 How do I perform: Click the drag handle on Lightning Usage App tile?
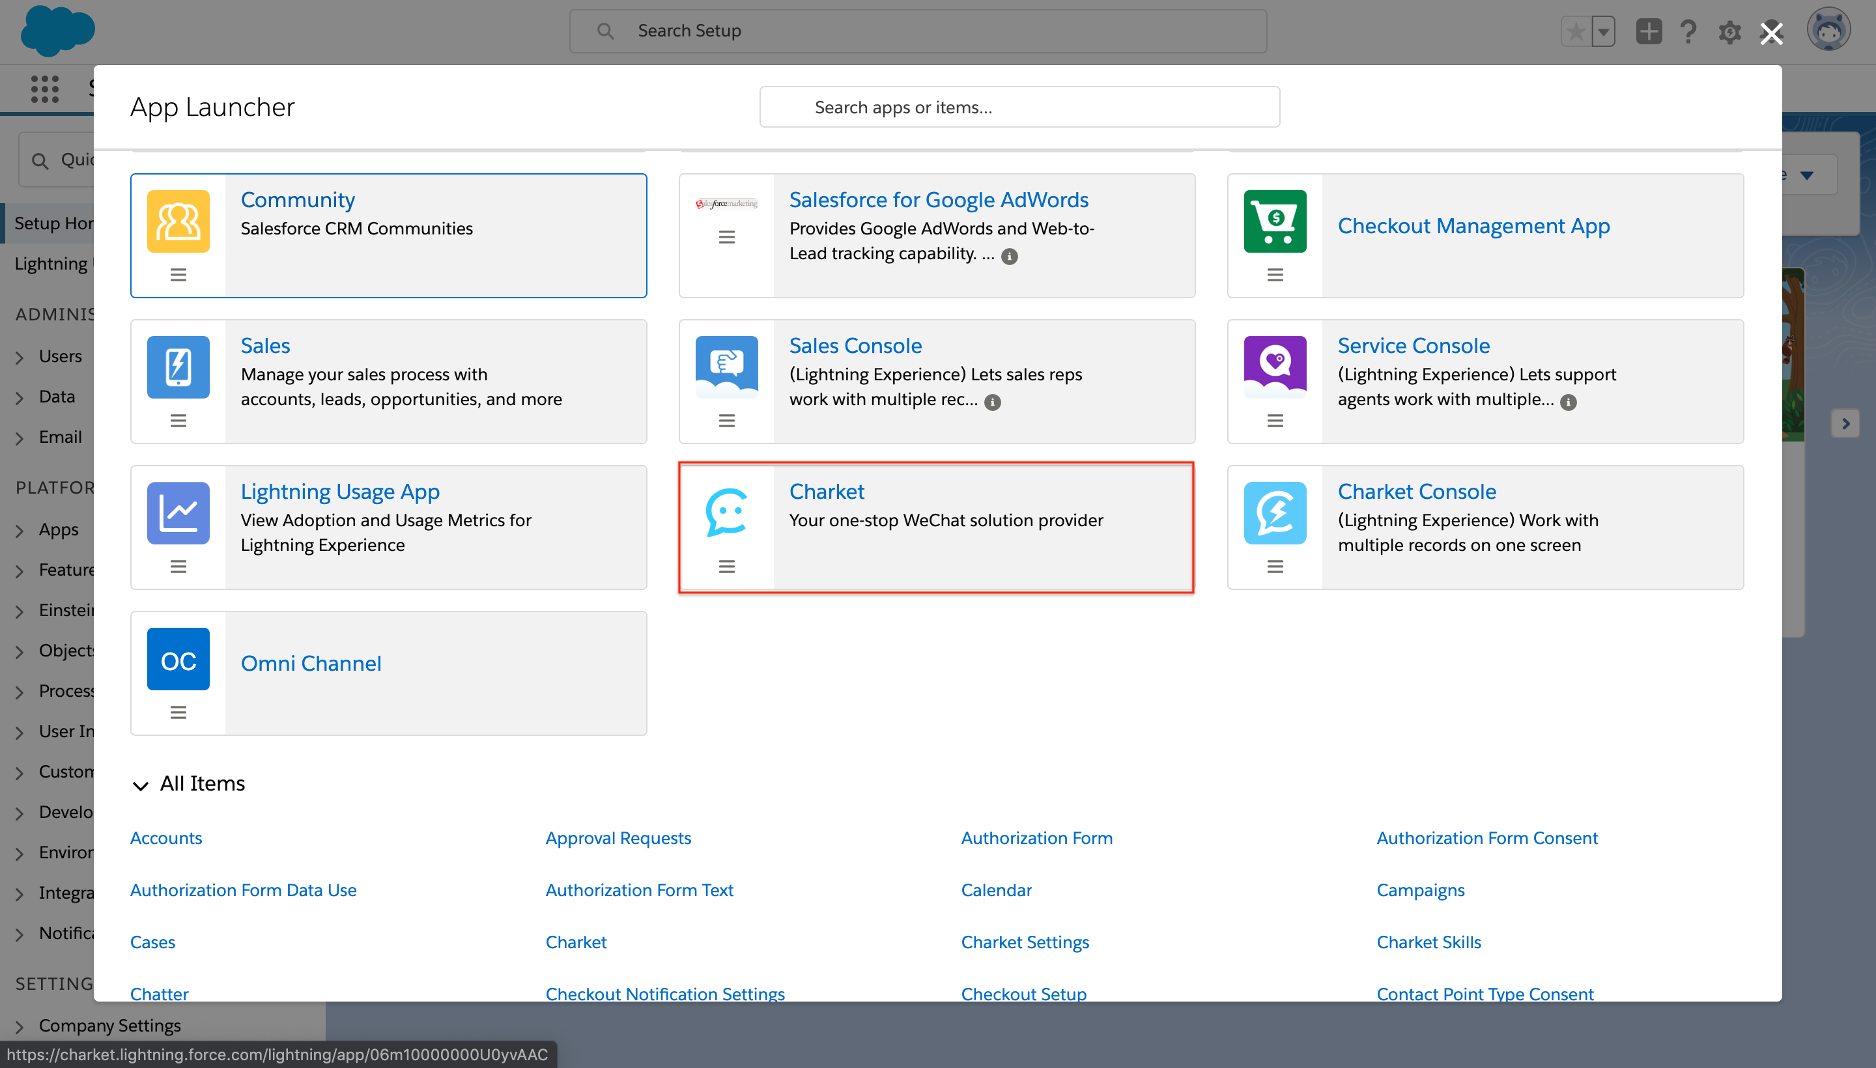click(178, 567)
